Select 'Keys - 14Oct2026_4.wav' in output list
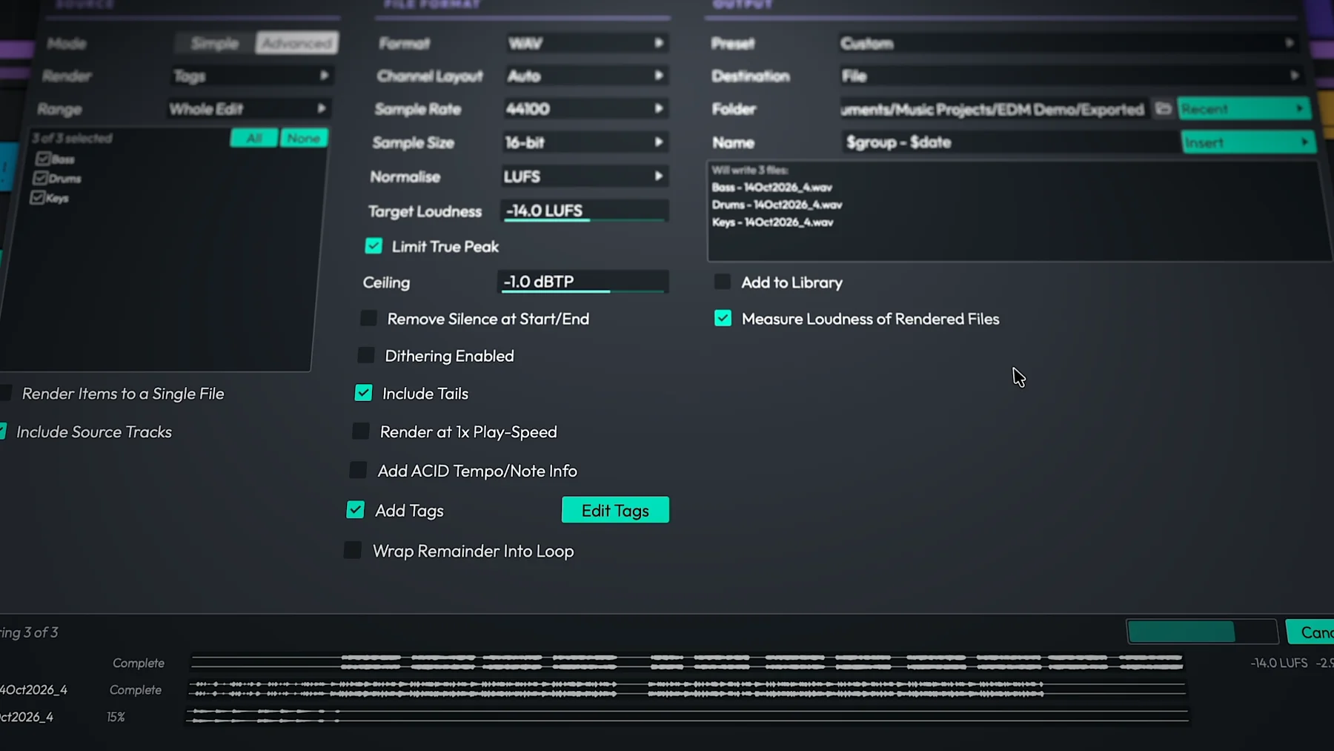The image size is (1334, 751). pyautogui.click(x=772, y=222)
